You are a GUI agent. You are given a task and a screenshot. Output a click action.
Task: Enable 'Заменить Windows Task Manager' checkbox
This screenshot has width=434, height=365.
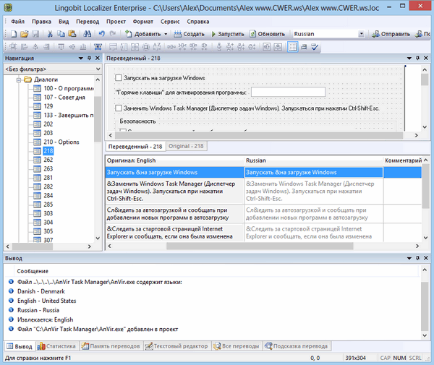119,108
